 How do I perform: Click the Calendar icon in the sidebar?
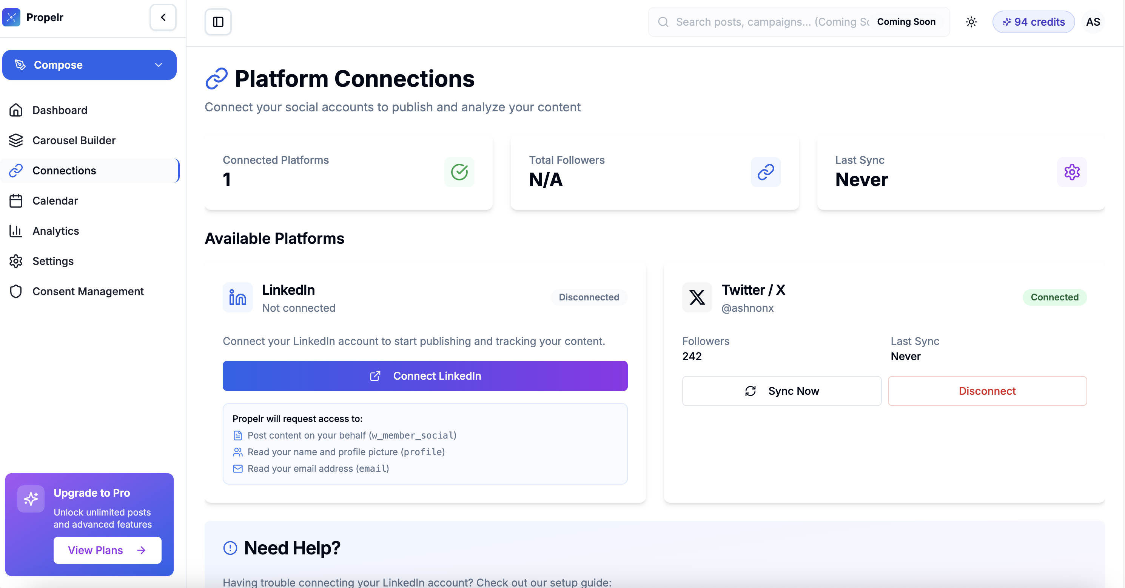16,201
